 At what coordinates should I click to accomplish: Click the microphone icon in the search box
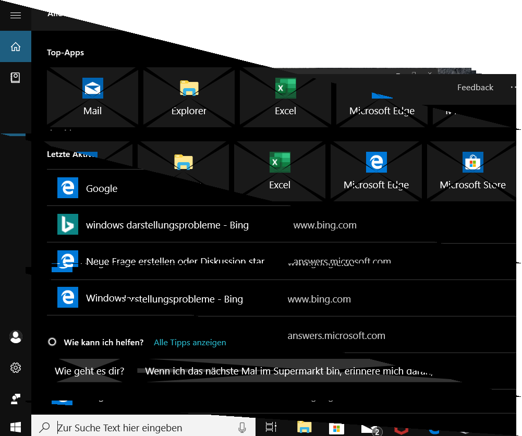pyautogui.click(x=242, y=427)
